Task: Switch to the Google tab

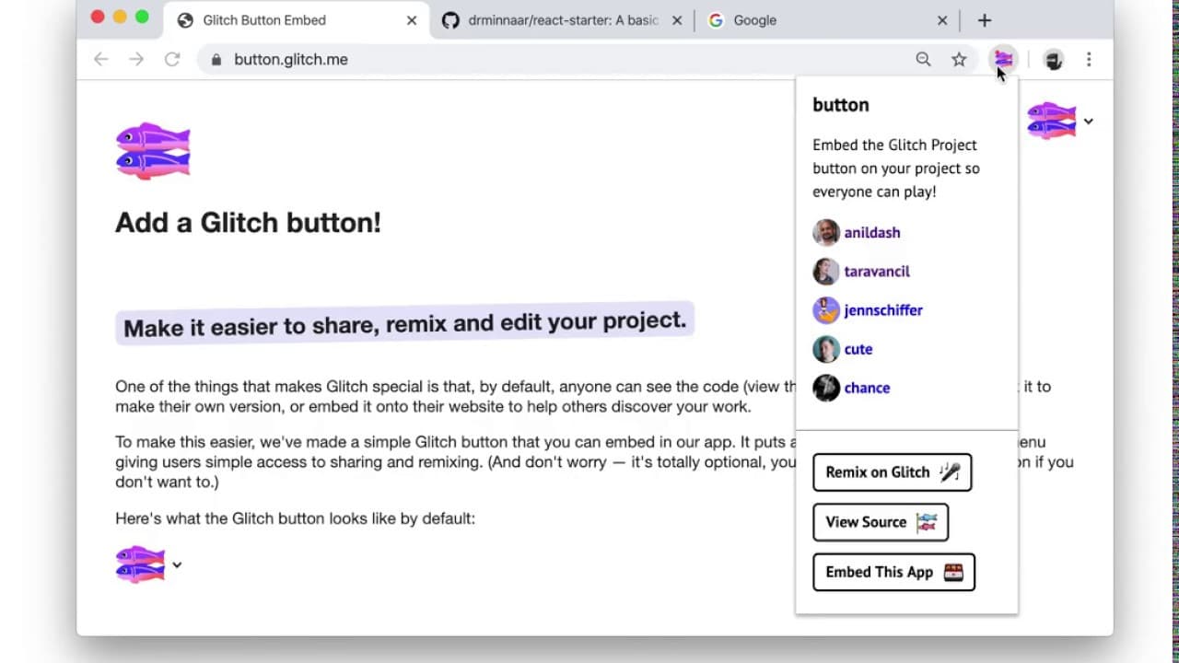Action: pos(827,20)
